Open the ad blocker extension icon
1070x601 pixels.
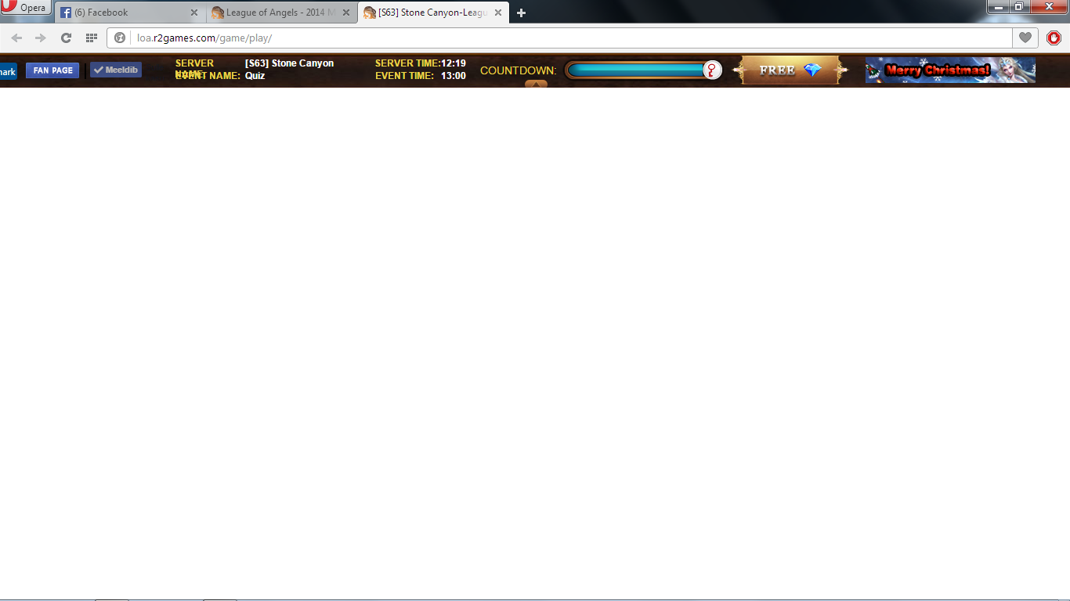(x=1054, y=38)
